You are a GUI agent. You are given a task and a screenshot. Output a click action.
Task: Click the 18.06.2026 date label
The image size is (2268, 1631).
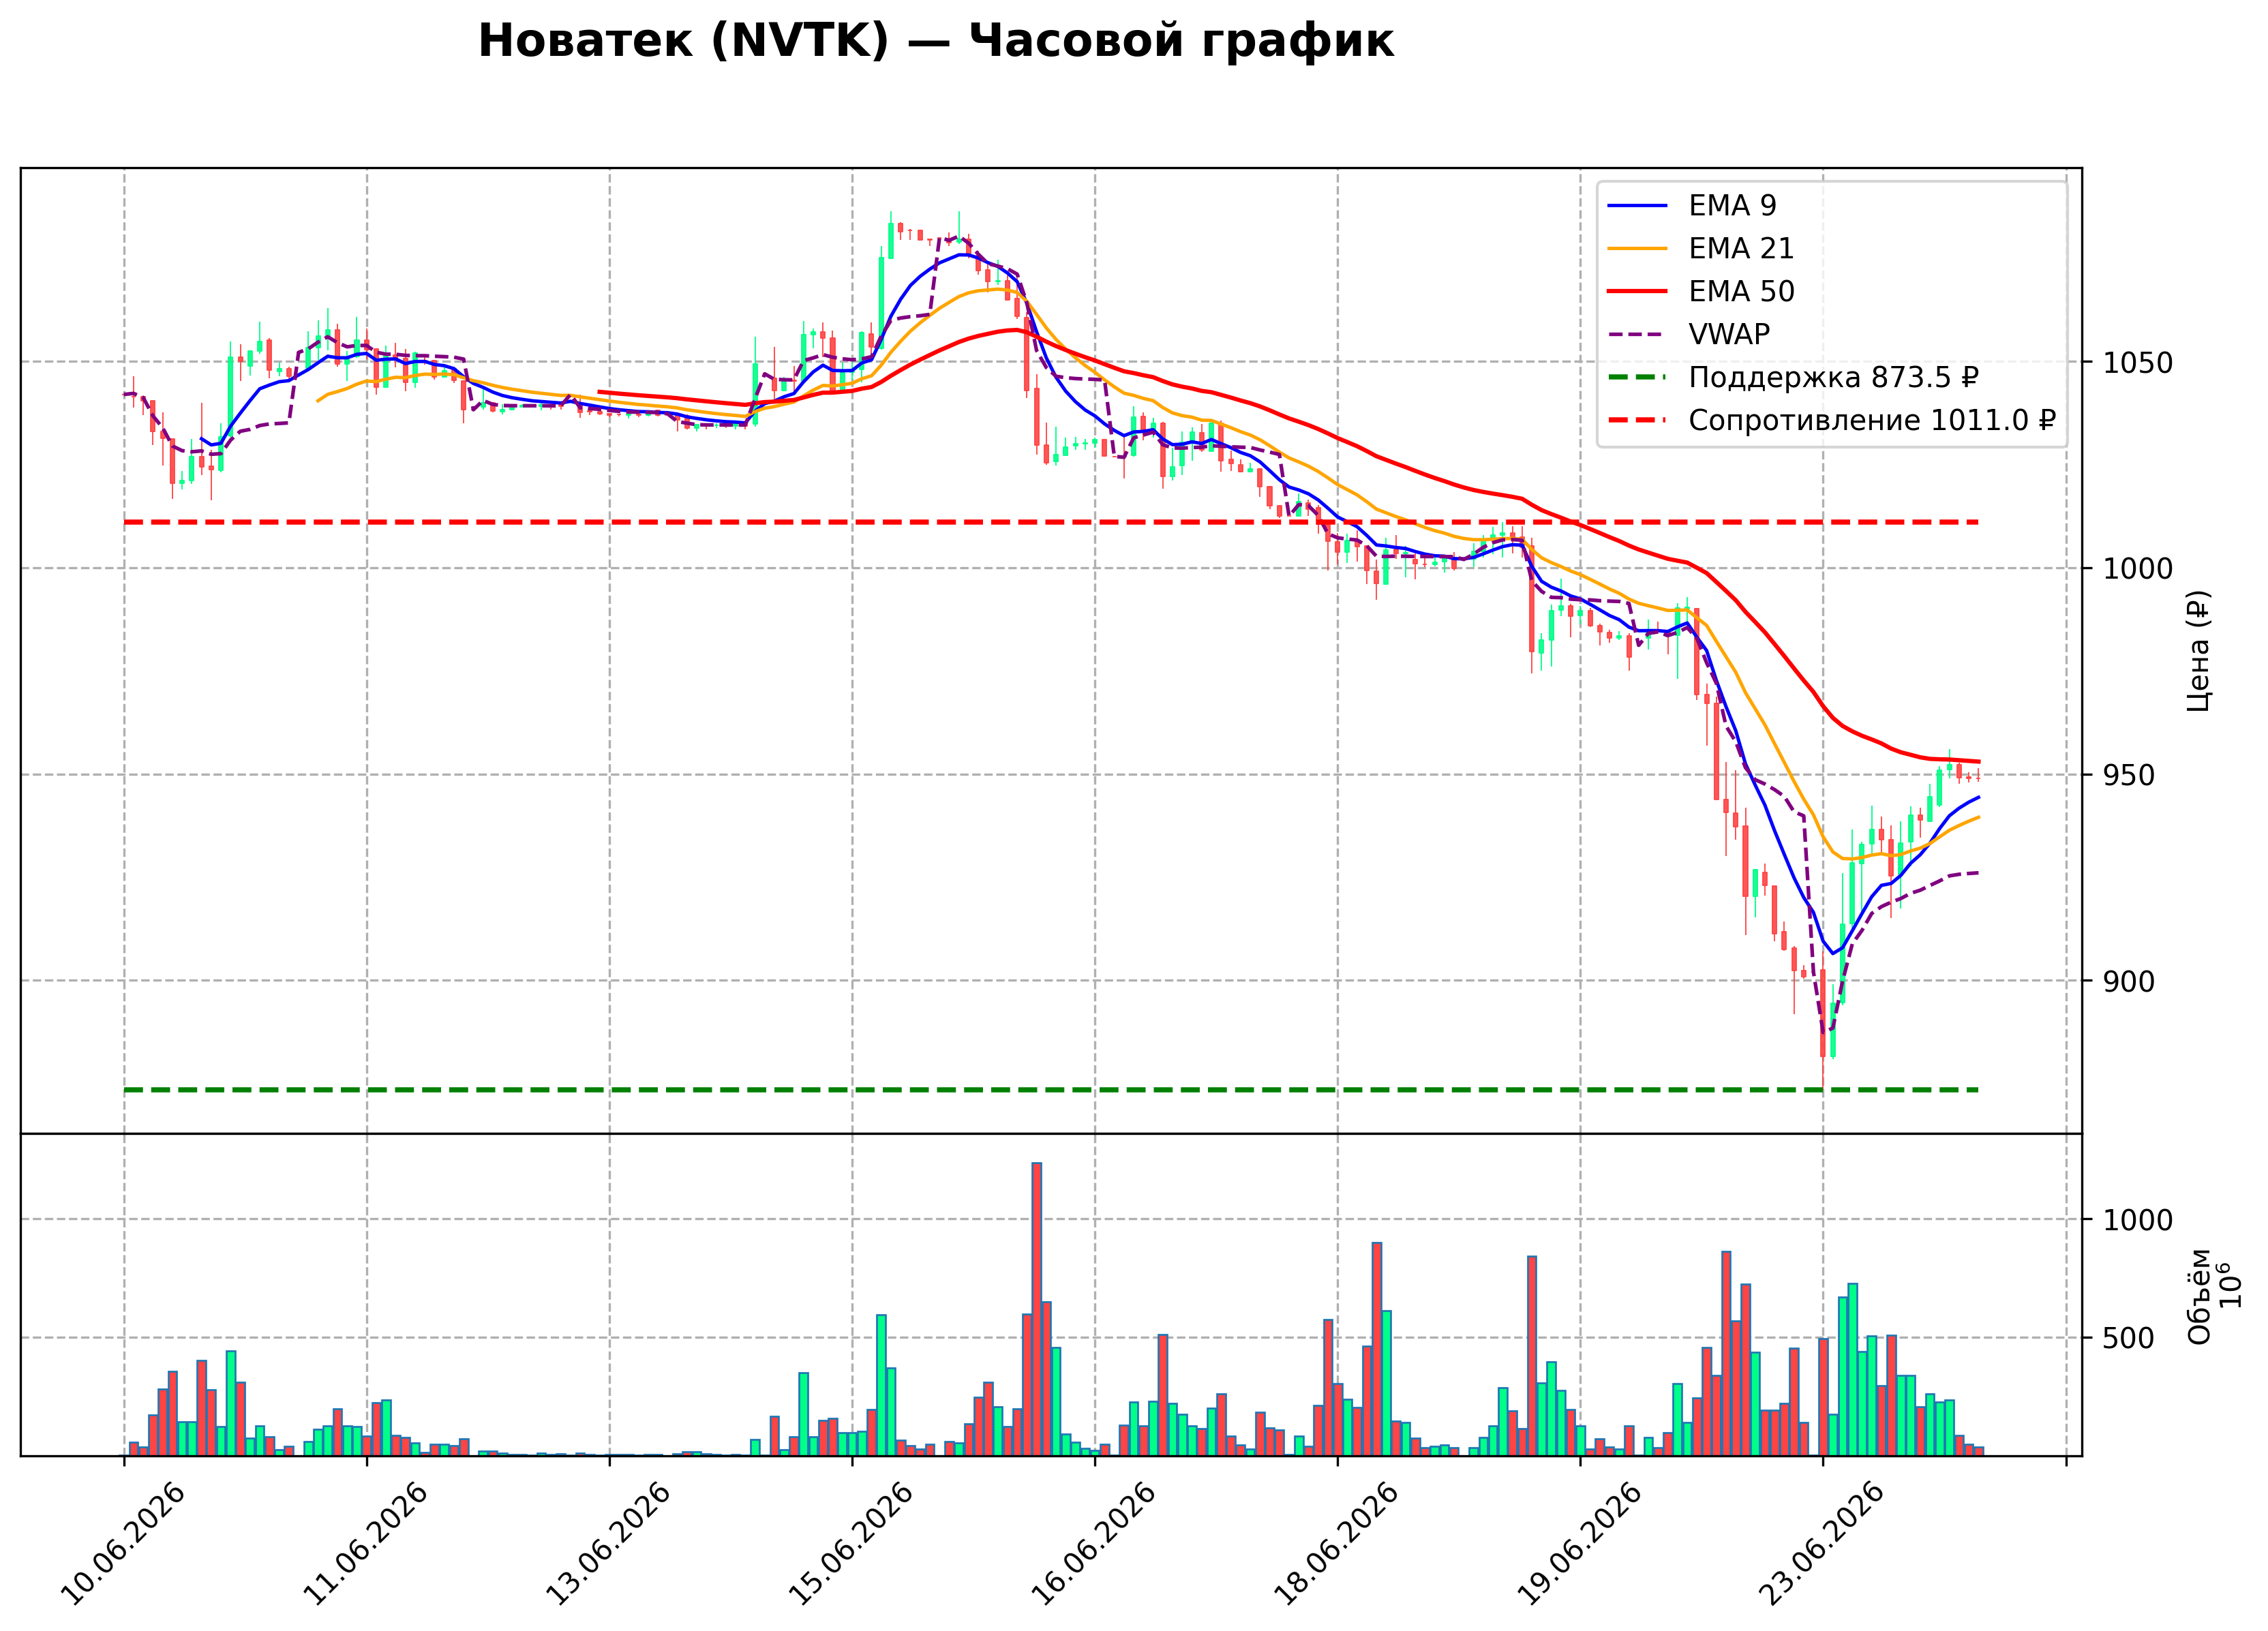[x=1336, y=1544]
